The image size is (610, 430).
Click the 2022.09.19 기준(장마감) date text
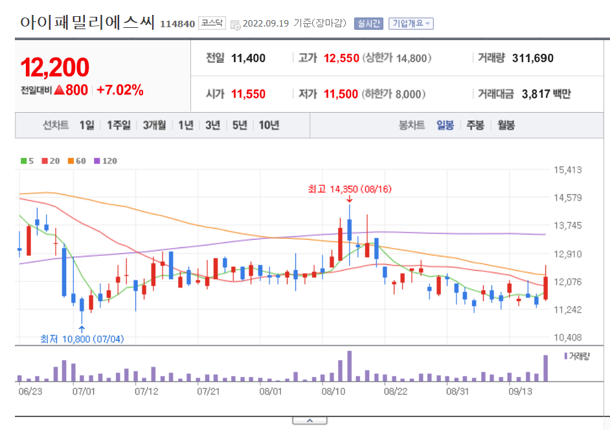point(295,24)
